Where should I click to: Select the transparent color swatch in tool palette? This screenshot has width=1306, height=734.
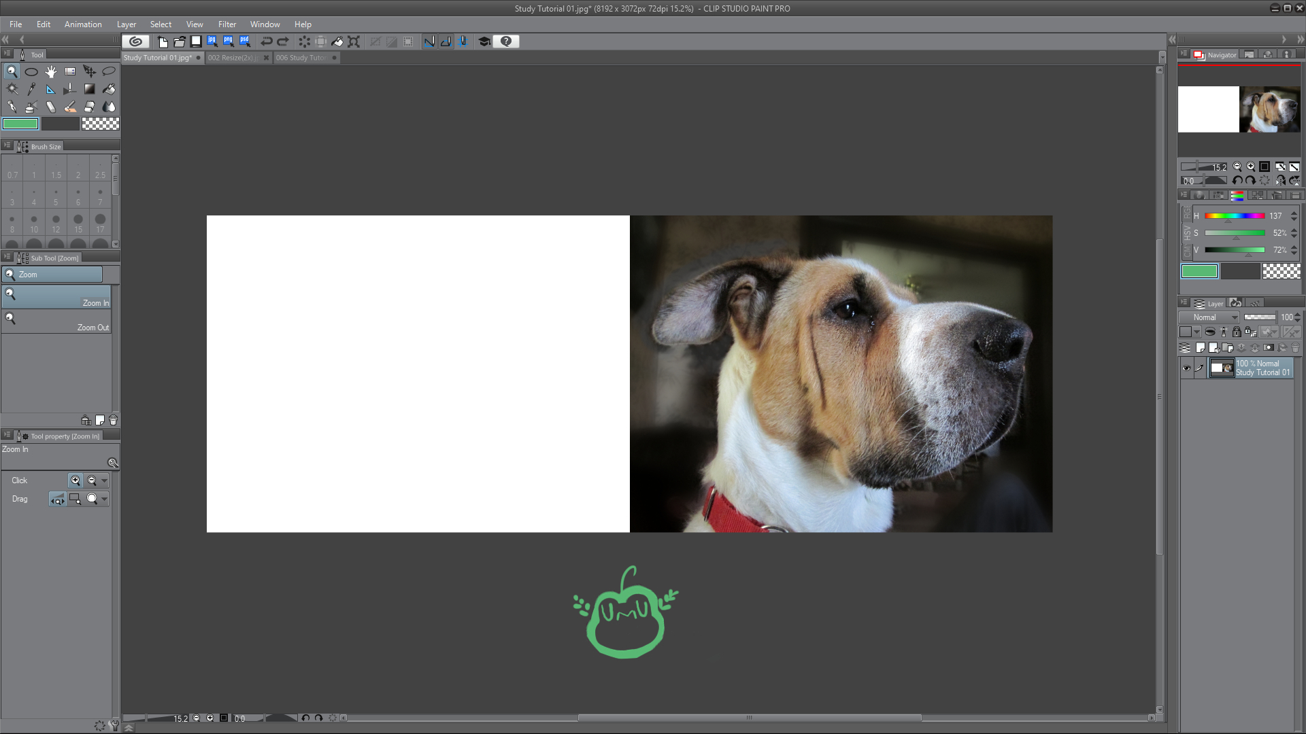[x=100, y=124]
